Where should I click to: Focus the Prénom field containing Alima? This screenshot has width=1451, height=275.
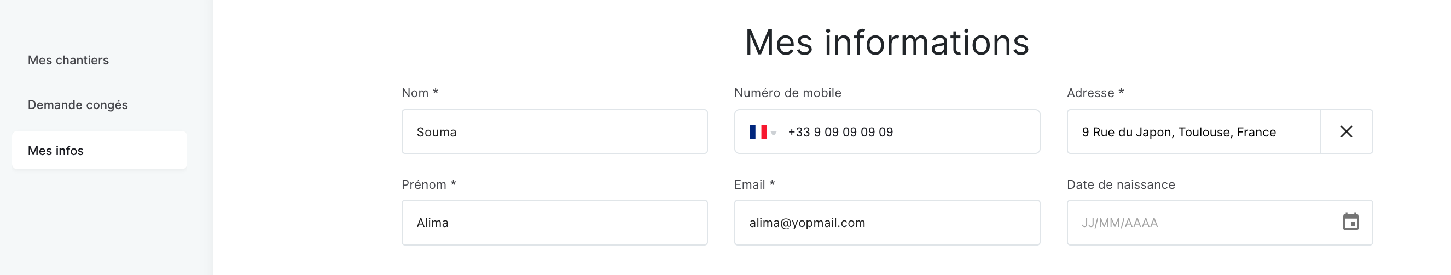click(x=554, y=223)
